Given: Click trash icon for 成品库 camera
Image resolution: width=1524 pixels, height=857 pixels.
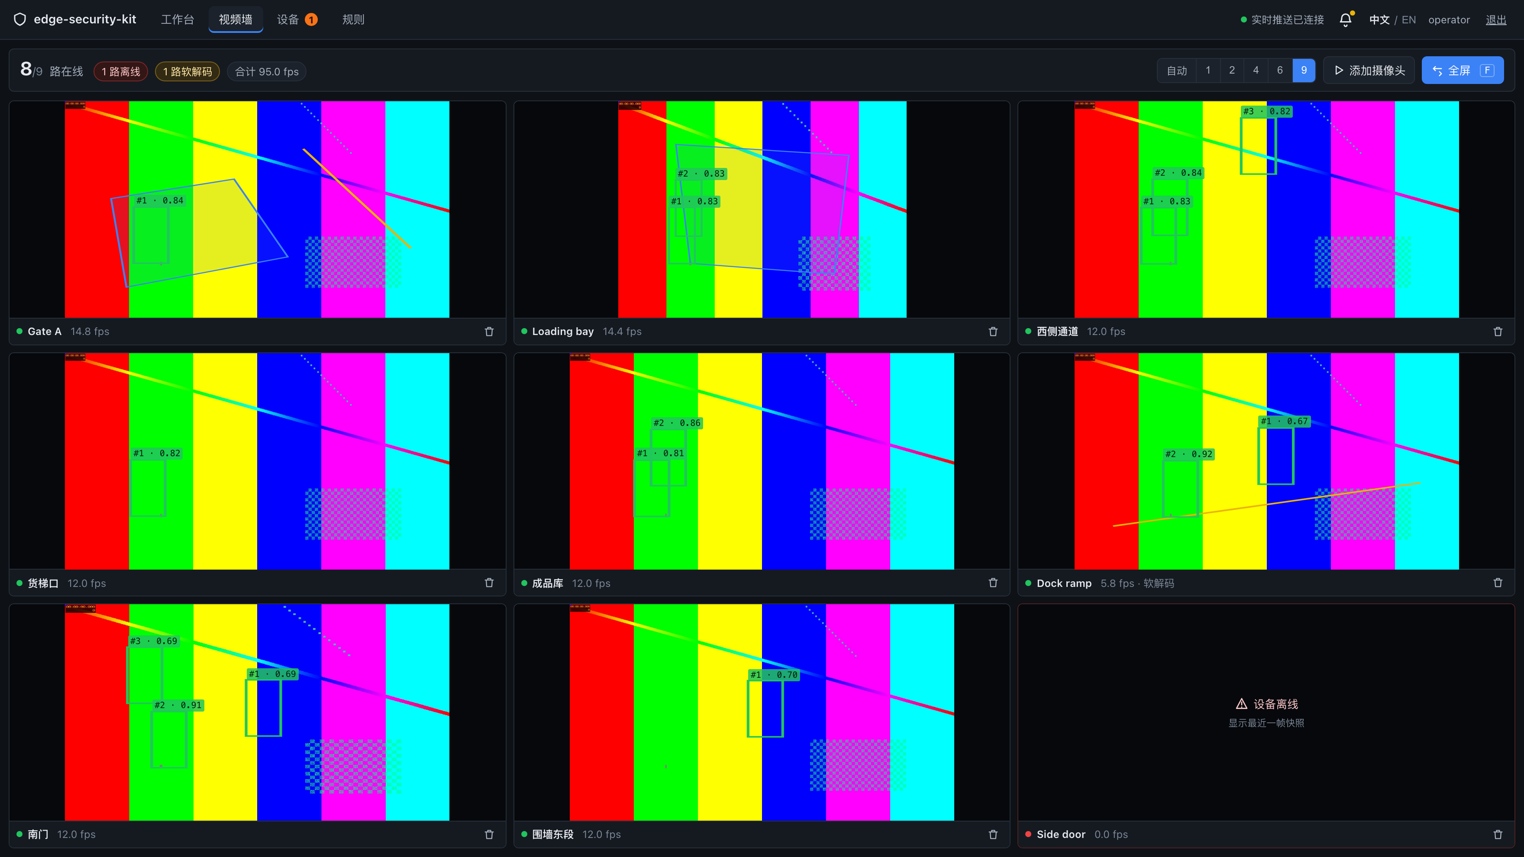Looking at the screenshot, I should (993, 583).
